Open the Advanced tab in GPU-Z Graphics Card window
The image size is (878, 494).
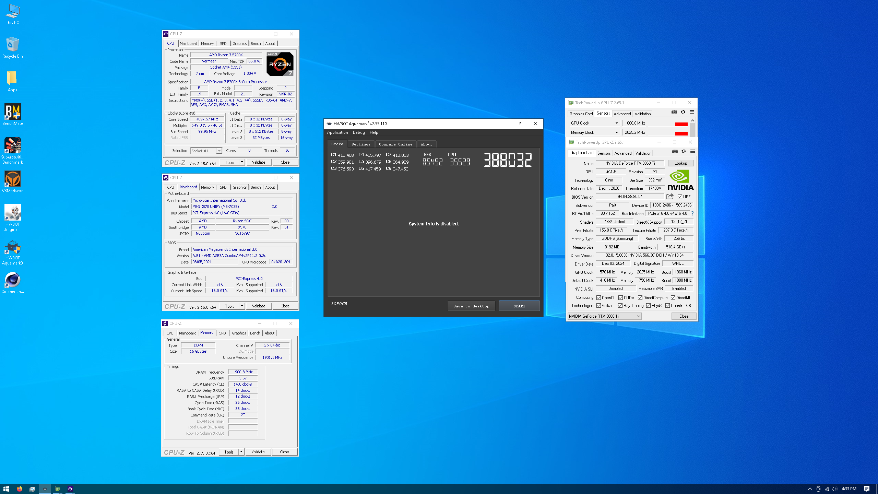(623, 153)
